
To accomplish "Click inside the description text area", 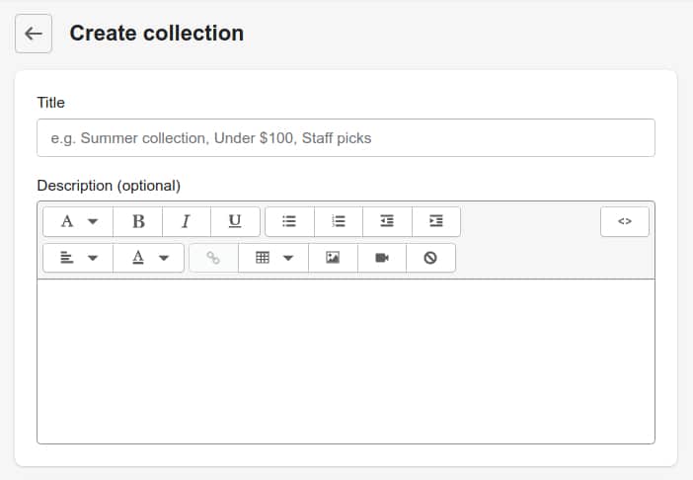I will (346, 361).
